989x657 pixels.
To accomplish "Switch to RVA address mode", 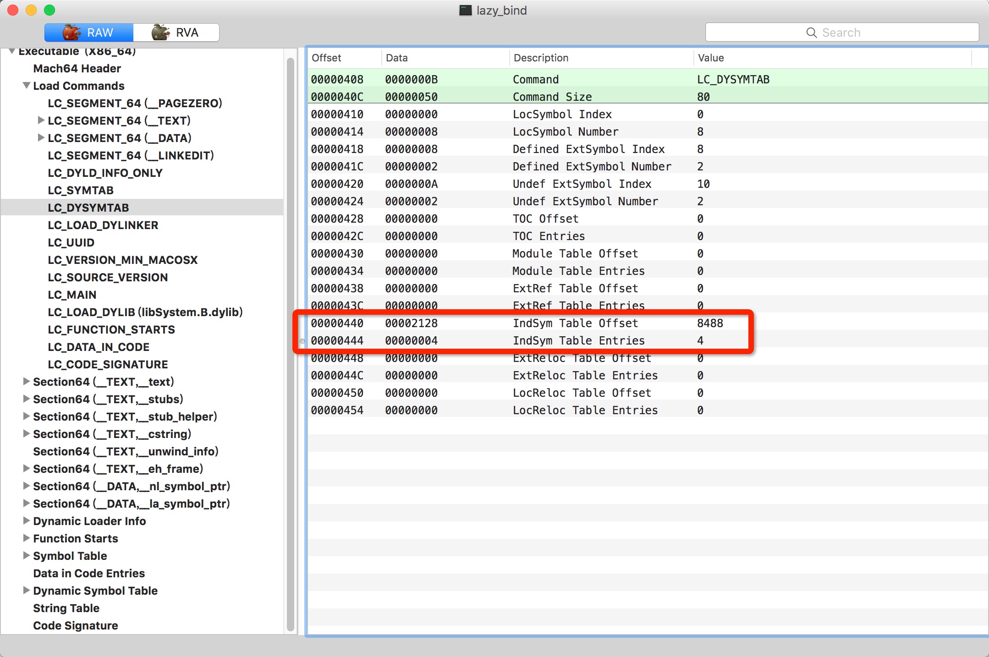I will tap(176, 33).
